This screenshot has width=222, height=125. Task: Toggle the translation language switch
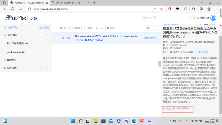click(207, 24)
